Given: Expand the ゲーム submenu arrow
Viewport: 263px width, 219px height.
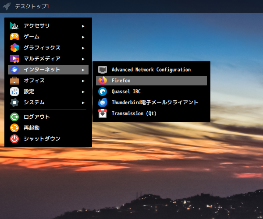Looking at the screenshot, I should pyautogui.click(x=83, y=37).
